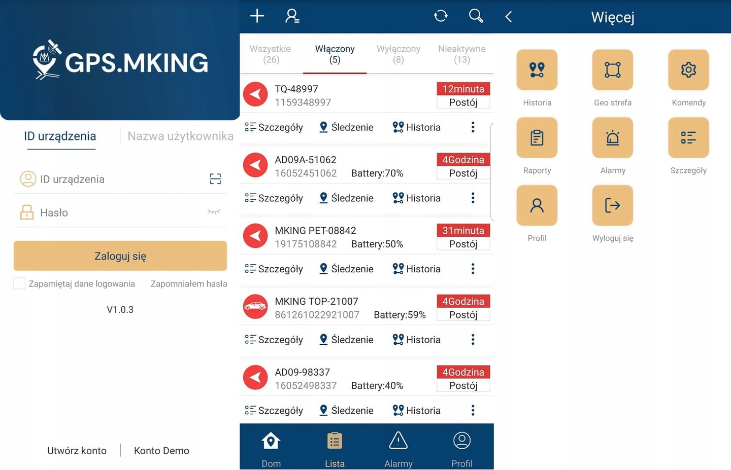The height and width of the screenshot is (470, 731).
Task: Open the Geo strefa geofence icon
Action: coord(612,70)
